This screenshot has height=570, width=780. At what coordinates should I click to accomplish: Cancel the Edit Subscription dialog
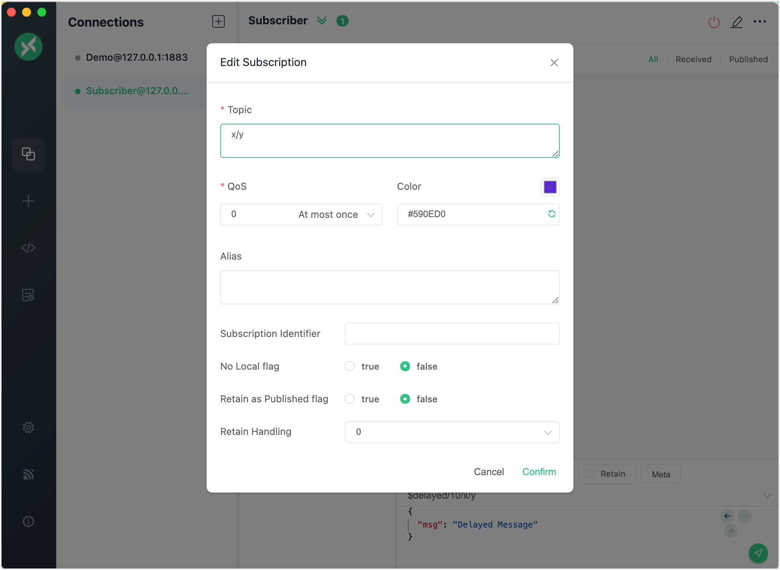[x=489, y=472]
